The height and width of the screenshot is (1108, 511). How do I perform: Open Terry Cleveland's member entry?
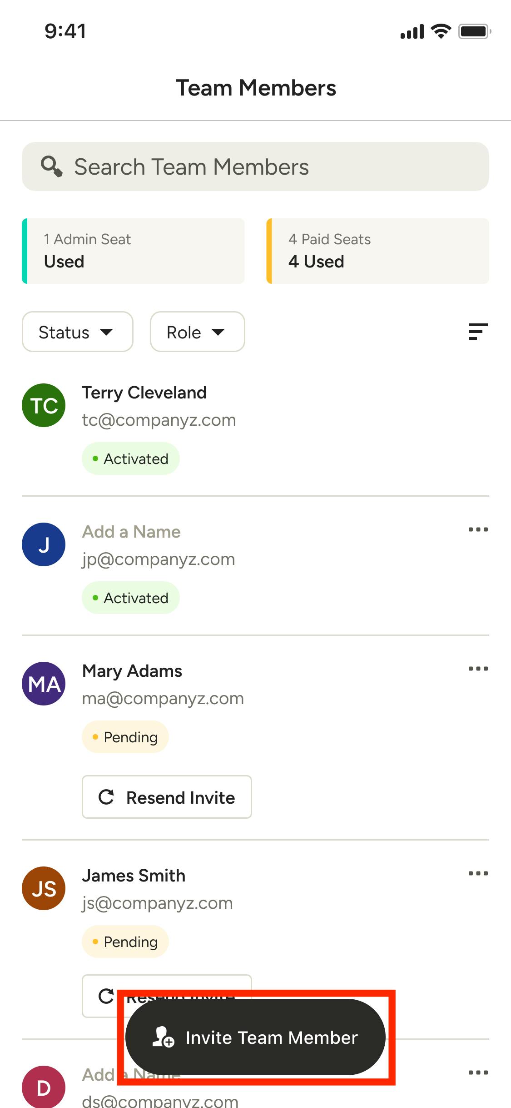144,393
